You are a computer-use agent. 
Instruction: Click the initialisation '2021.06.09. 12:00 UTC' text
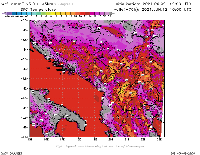167,4
